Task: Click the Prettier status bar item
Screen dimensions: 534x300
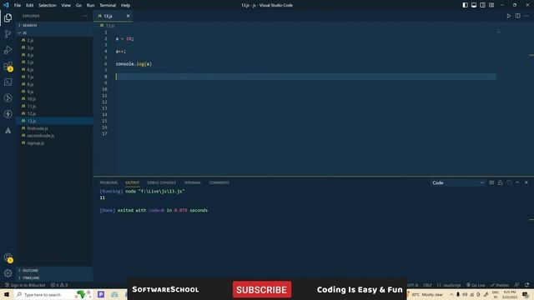Action: pos(500,285)
